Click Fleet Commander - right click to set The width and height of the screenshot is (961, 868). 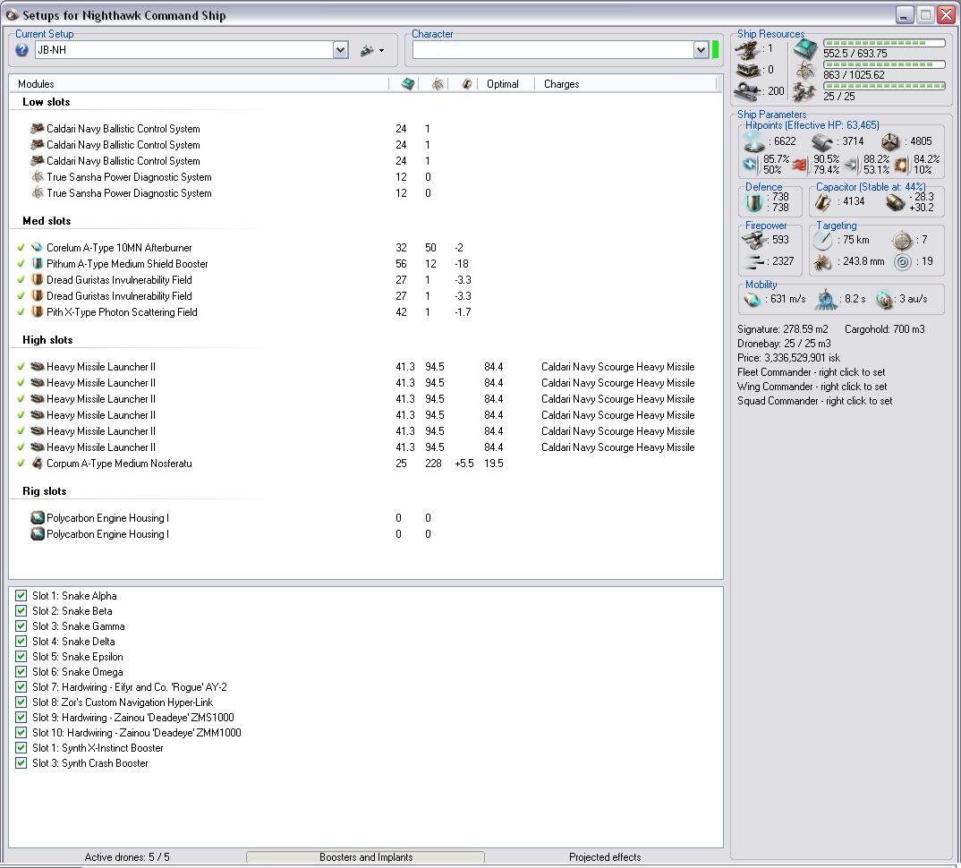tap(811, 372)
